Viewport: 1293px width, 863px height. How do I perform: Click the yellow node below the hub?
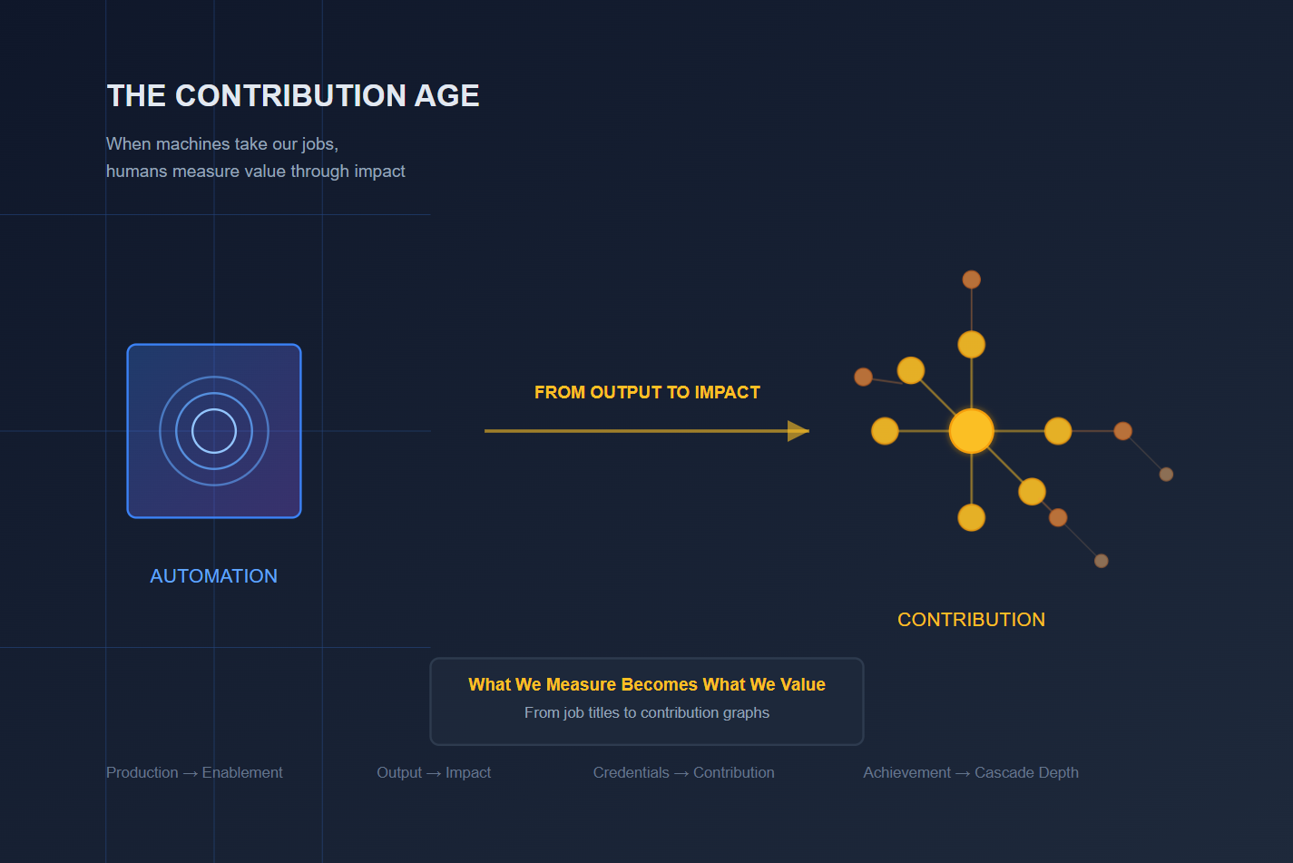coord(971,517)
